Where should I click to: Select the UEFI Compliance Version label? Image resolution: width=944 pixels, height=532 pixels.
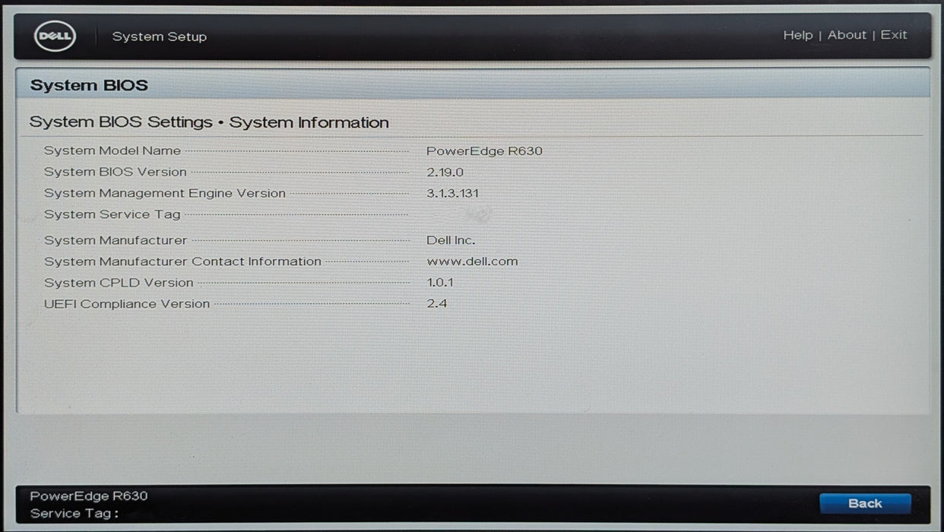click(x=127, y=304)
